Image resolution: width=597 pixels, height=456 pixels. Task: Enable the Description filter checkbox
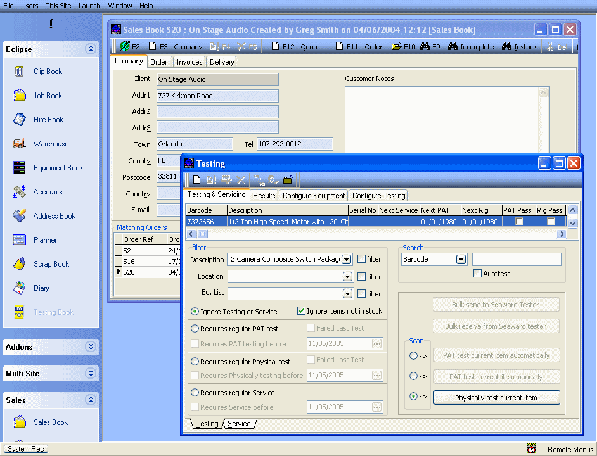tap(361, 259)
